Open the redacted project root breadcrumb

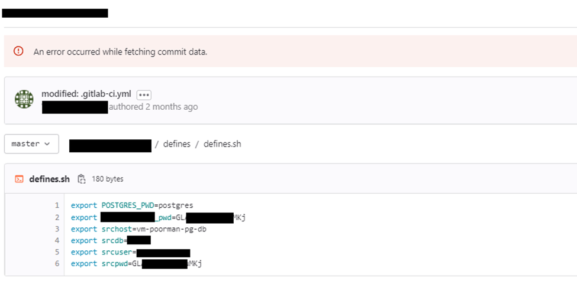click(x=110, y=146)
